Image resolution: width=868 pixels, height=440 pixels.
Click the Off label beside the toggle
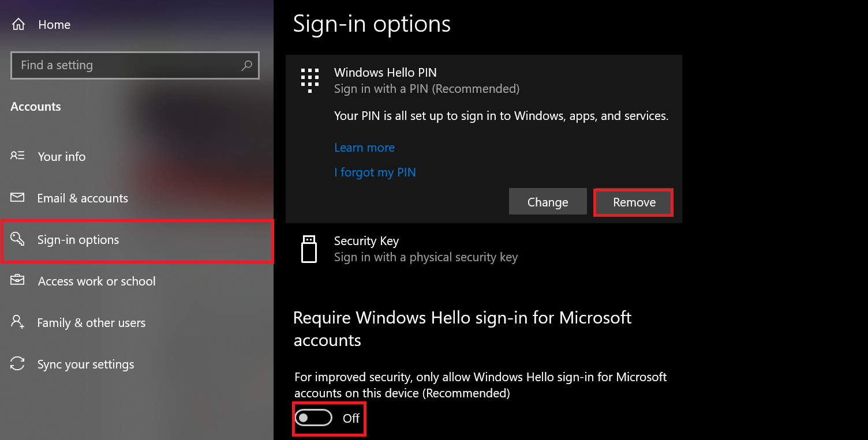[351, 418]
